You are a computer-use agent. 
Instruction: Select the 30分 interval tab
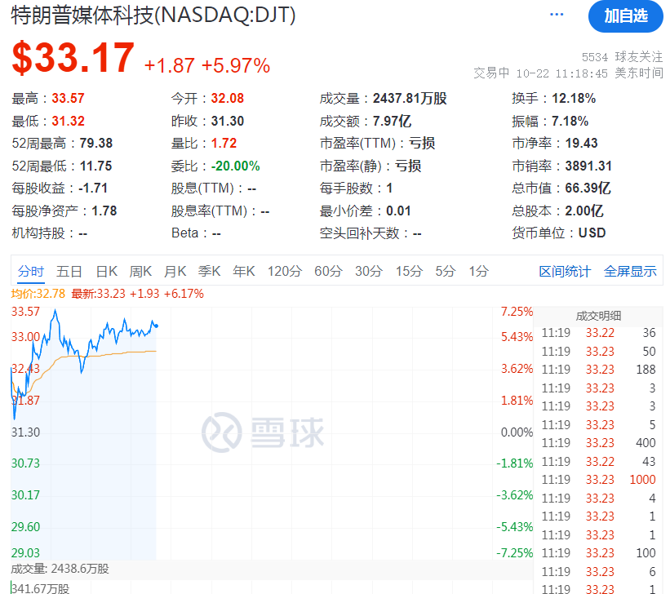tap(368, 271)
